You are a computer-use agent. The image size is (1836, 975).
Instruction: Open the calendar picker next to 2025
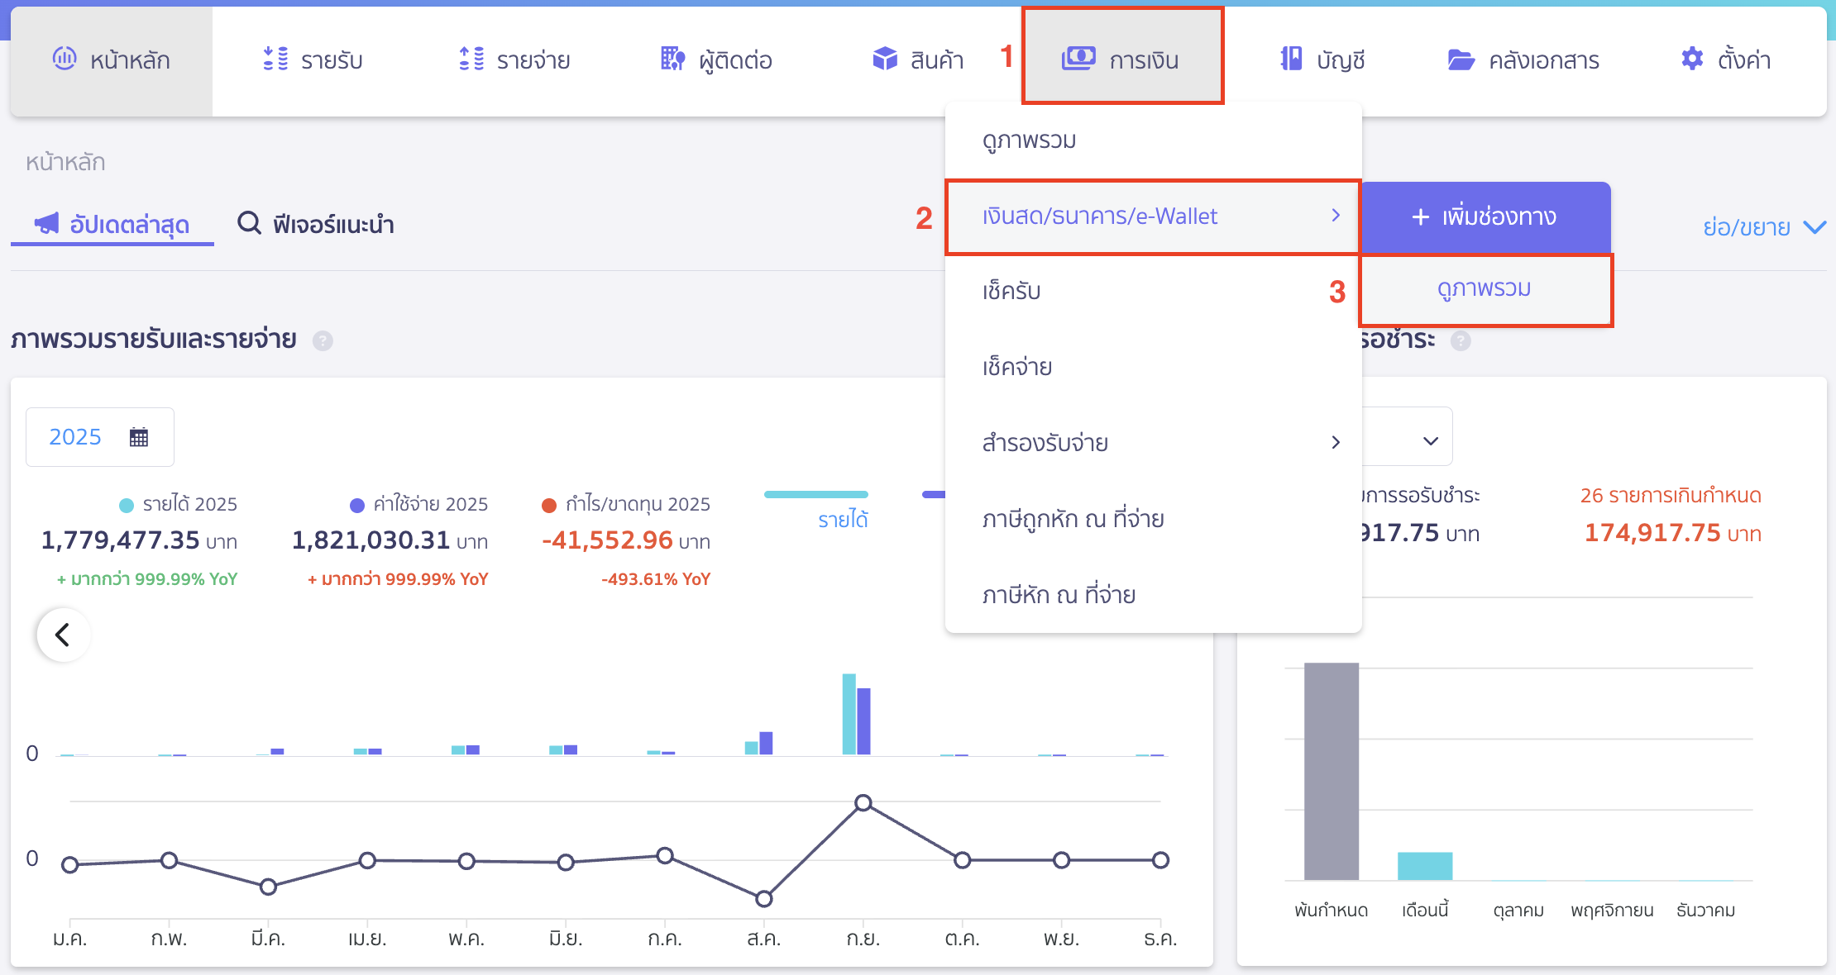pyautogui.click(x=139, y=436)
